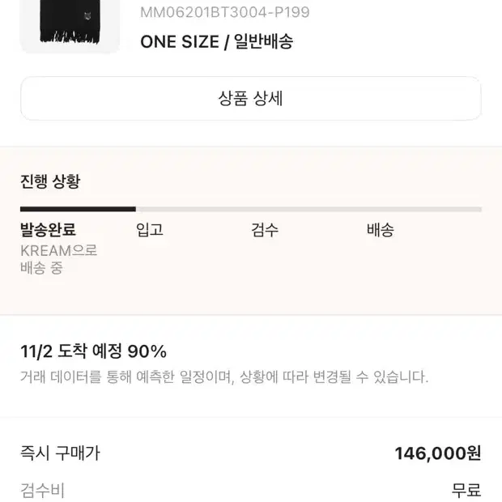
Task: Click the ONE SIZE / 일반배송 text
Action: click(216, 42)
